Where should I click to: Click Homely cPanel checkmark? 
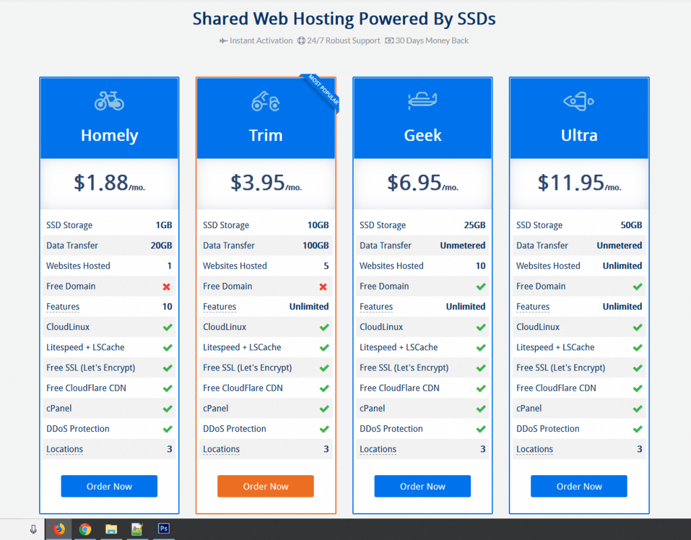(167, 408)
